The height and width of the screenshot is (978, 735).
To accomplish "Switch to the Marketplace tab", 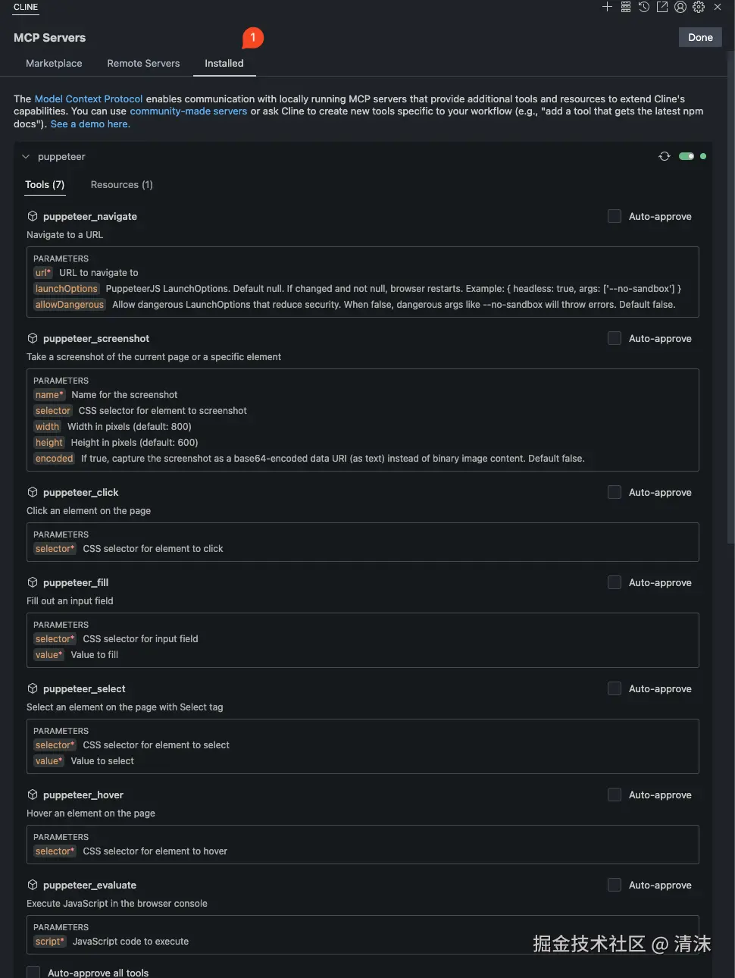I will tap(54, 64).
